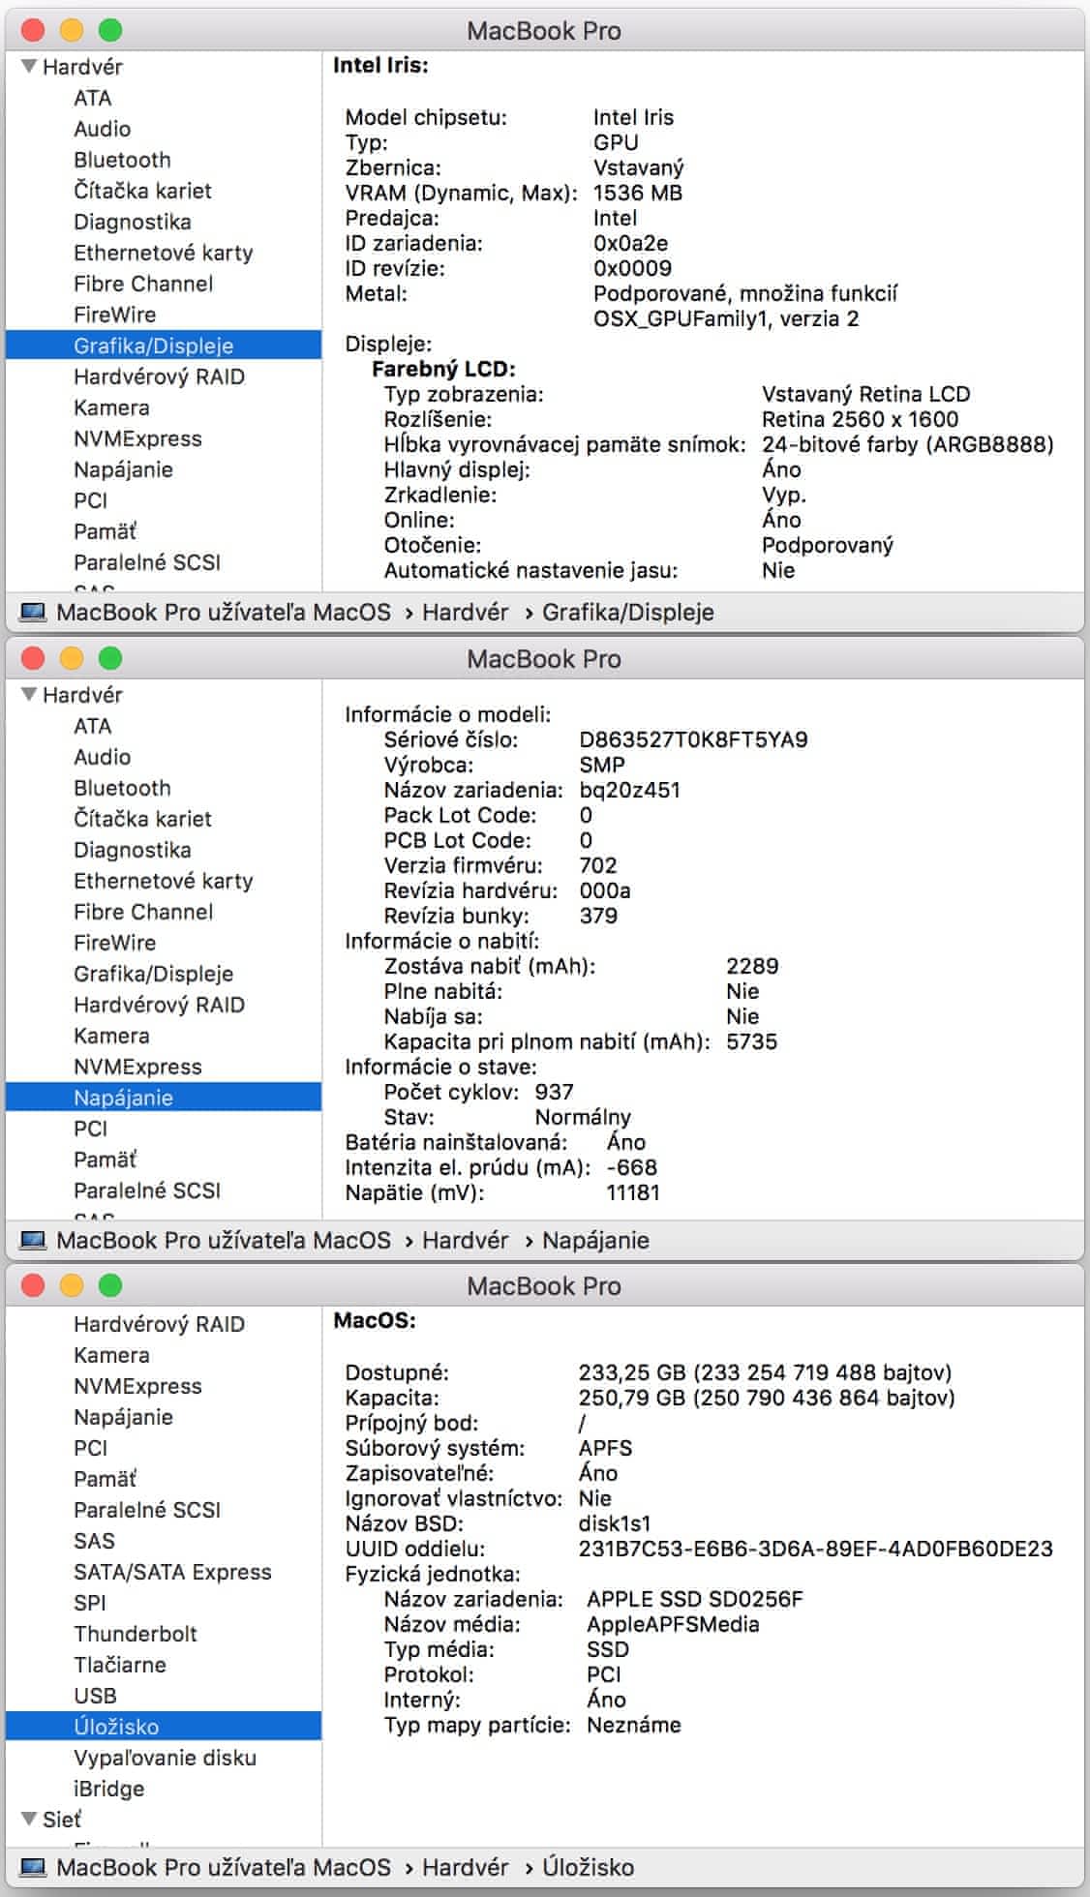Click Farebný LCD display heading

(x=443, y=369)
